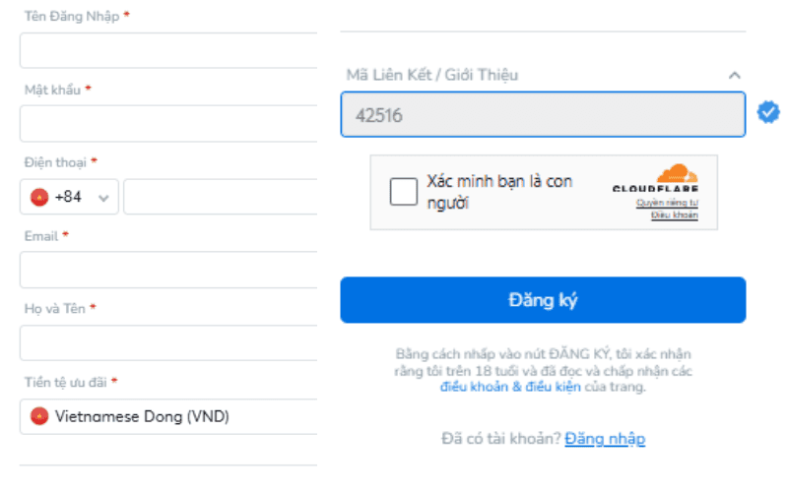Click the Vietnam flag beside +84
788x492 pixels.
point(39,197)
